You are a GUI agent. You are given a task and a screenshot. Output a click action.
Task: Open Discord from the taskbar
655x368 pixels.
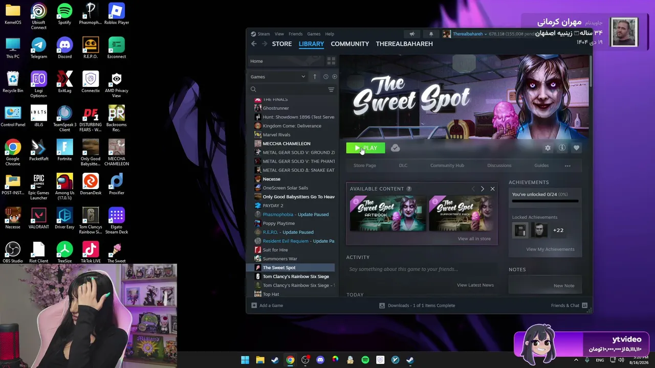click(320, 360)
